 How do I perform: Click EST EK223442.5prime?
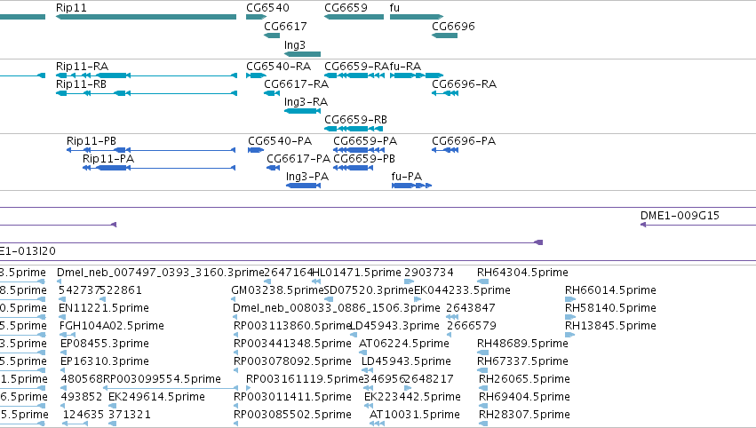pyautogui.click(x=412, y=397)
